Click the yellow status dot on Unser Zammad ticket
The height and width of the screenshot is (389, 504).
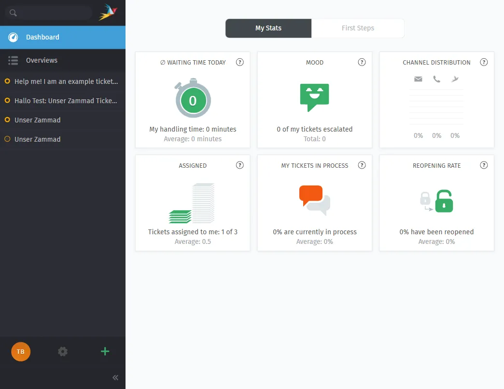click(7, 120)
